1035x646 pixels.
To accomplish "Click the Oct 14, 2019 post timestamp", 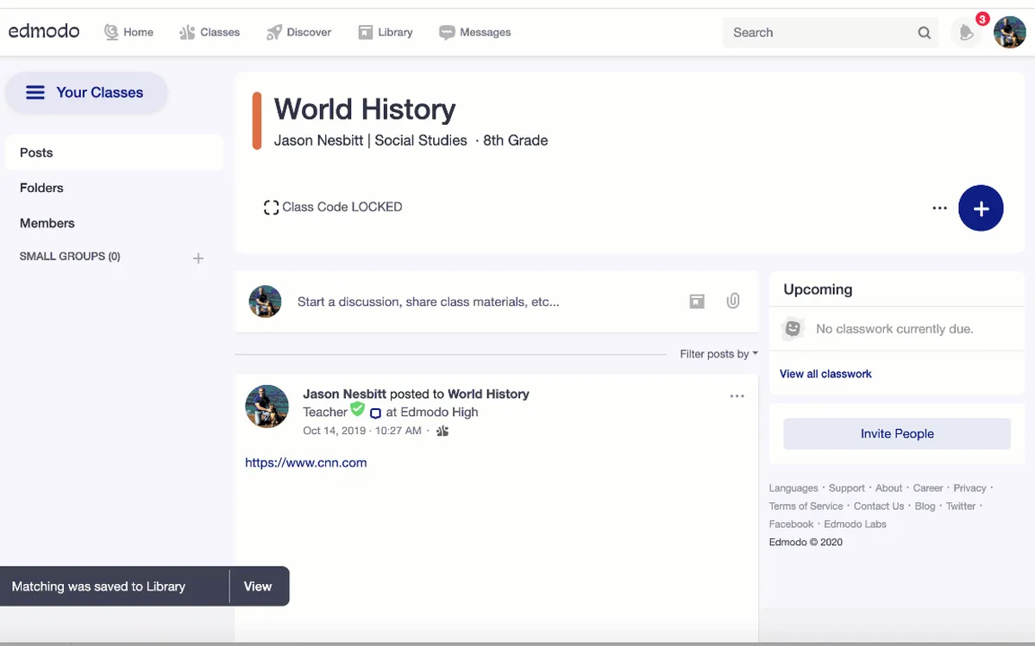I will (x=362, y=431).
